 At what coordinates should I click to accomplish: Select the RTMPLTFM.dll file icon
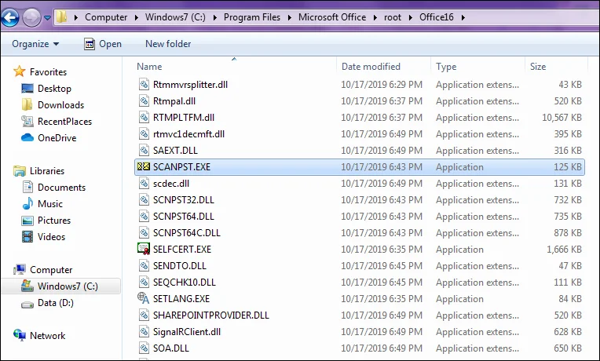click(x=144, y=118)
